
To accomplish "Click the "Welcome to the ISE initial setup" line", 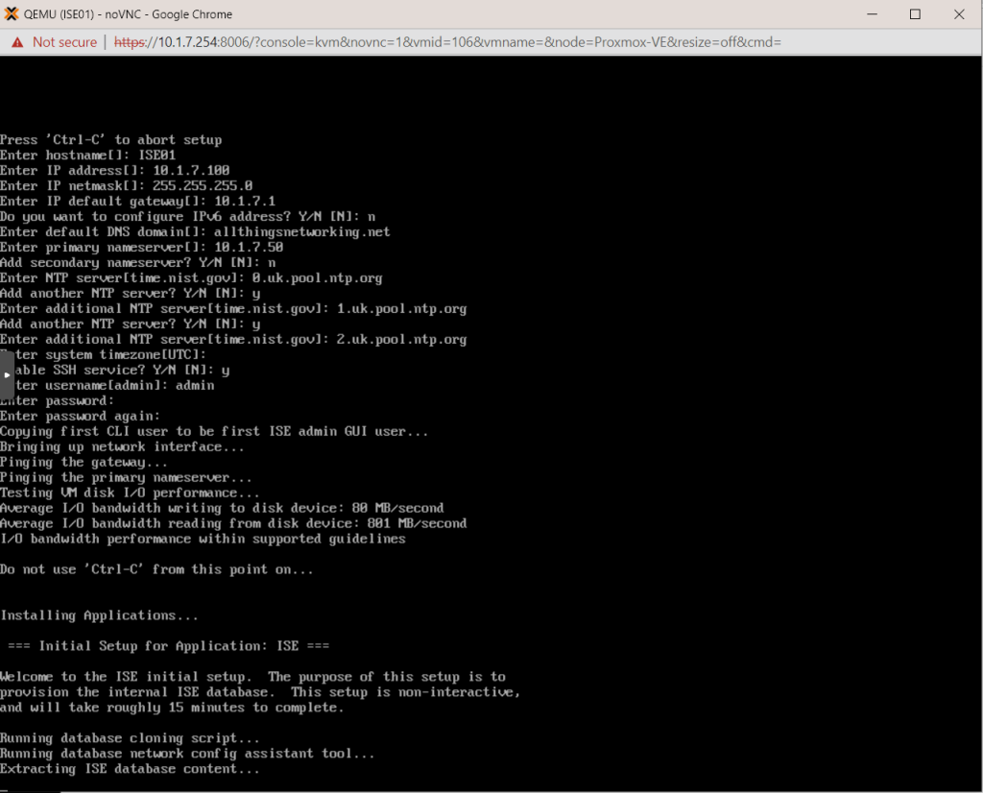I will 252,677.
